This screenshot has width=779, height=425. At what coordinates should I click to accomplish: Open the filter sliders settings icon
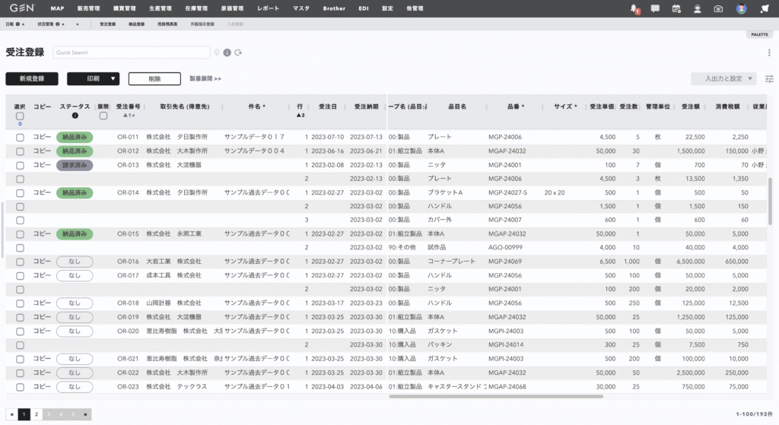[x=769, y=78]
